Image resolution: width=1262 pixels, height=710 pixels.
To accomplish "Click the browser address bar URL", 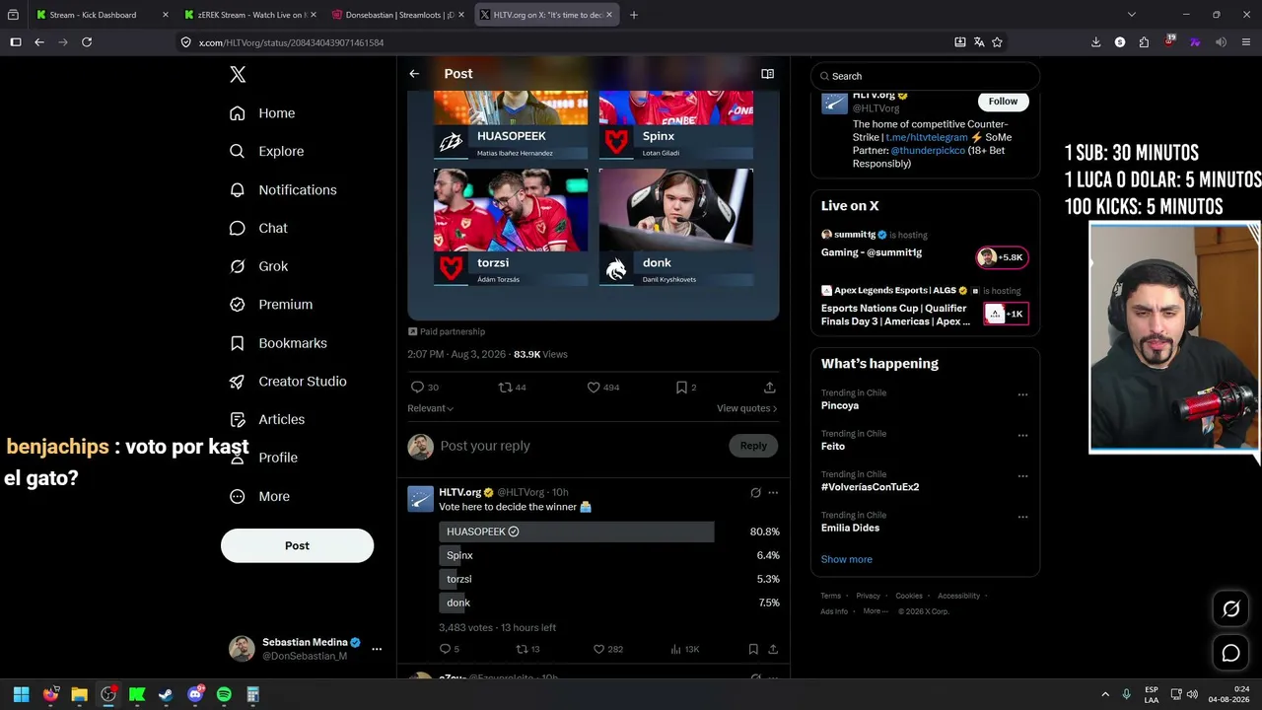I will point(291,42).
